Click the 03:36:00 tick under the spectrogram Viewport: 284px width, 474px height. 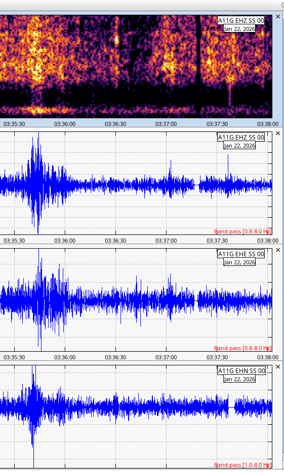(65, 124)
